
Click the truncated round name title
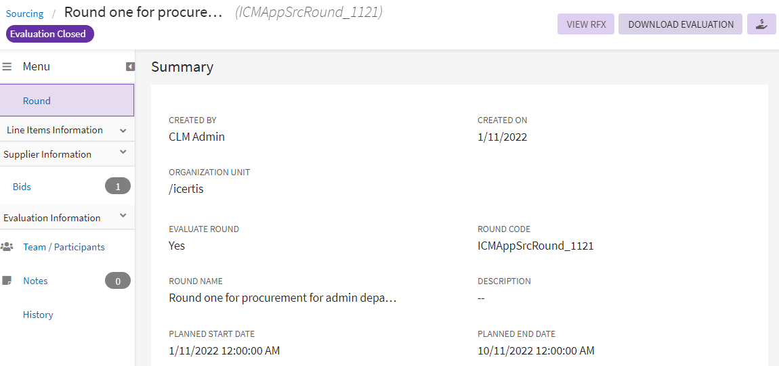pyautogui.click(x=143, y=12)
